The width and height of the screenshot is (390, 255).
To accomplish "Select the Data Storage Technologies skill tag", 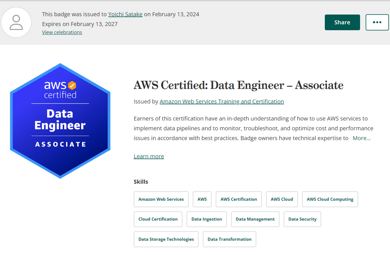I will tap(166, 239).
